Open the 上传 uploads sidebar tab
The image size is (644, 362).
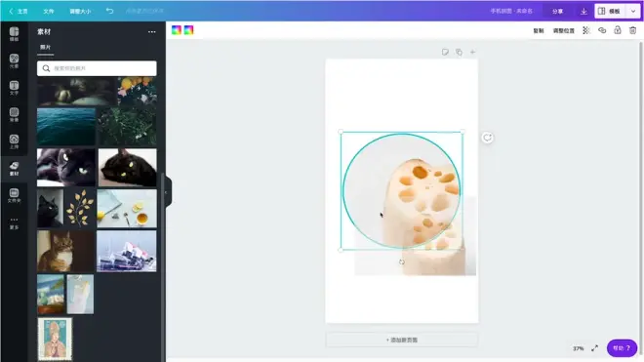pyautogui.click(x=14, y=141)
